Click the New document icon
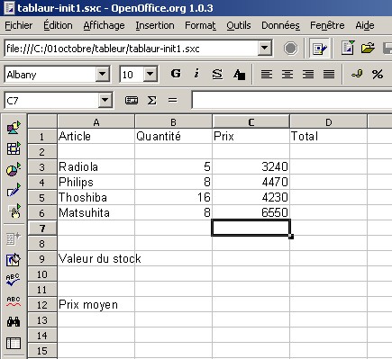 (x=347, y=48)
